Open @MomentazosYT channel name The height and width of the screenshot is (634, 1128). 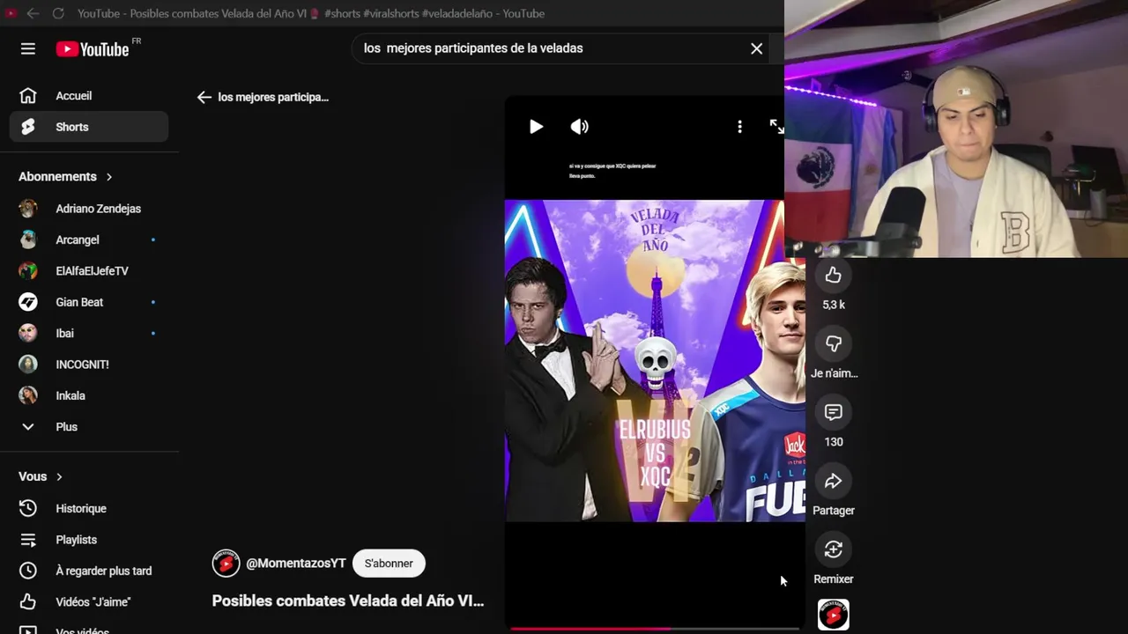click(295, 564)
